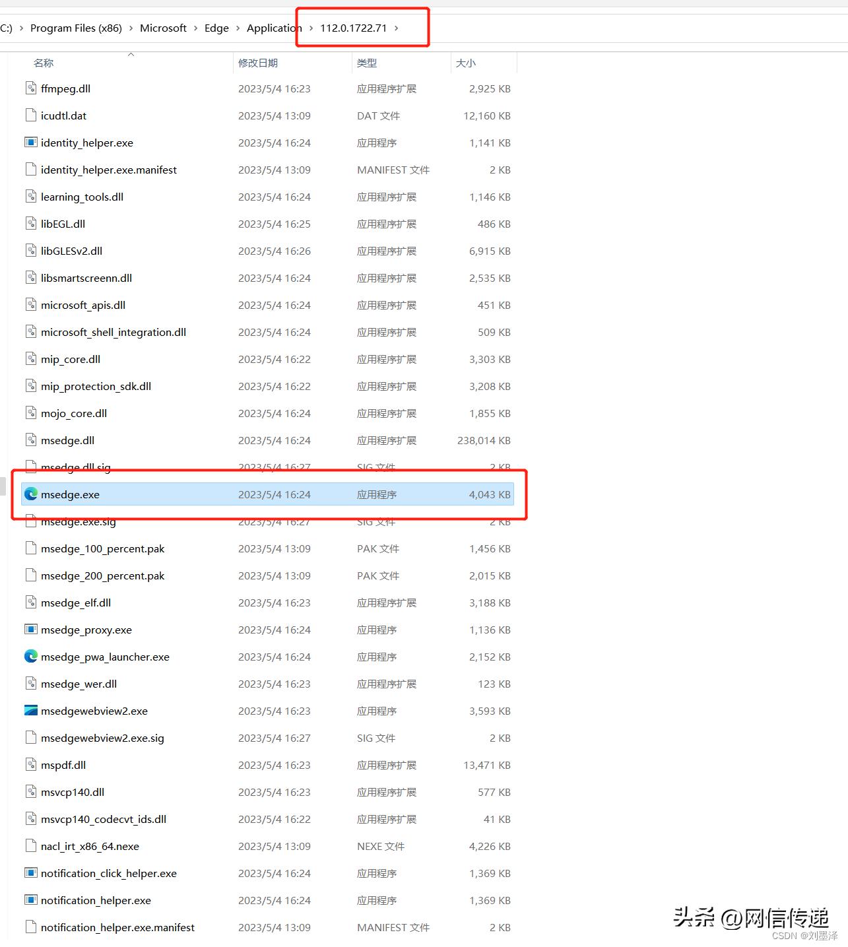Select the msedge_pwa_launcher.exe Edge icon
This screenshot has width=848, height=947.
tap(31, 657)
